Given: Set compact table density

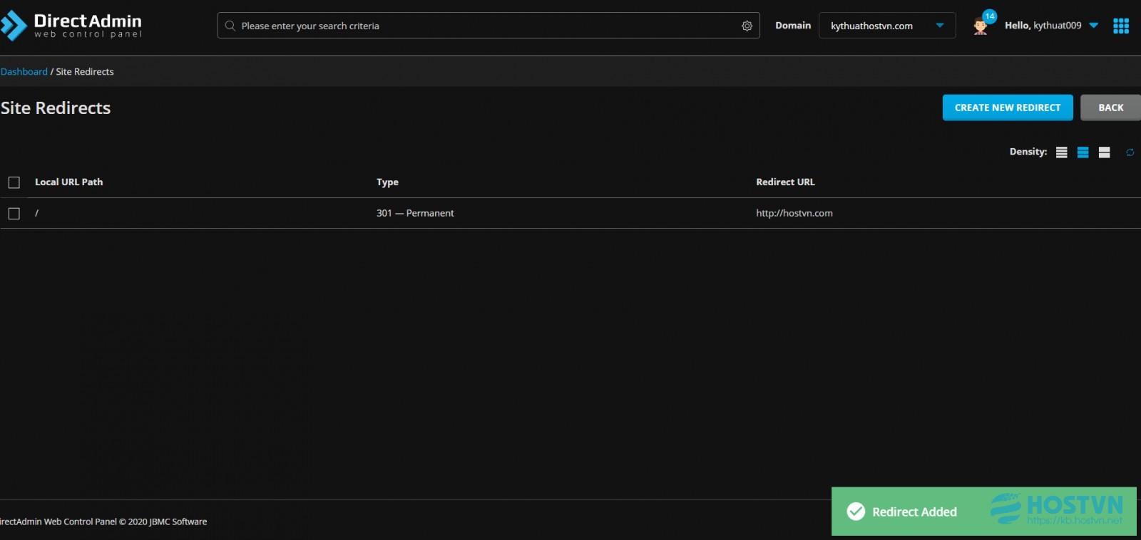Looking at the screenshot, I should tap(1062, 152).
